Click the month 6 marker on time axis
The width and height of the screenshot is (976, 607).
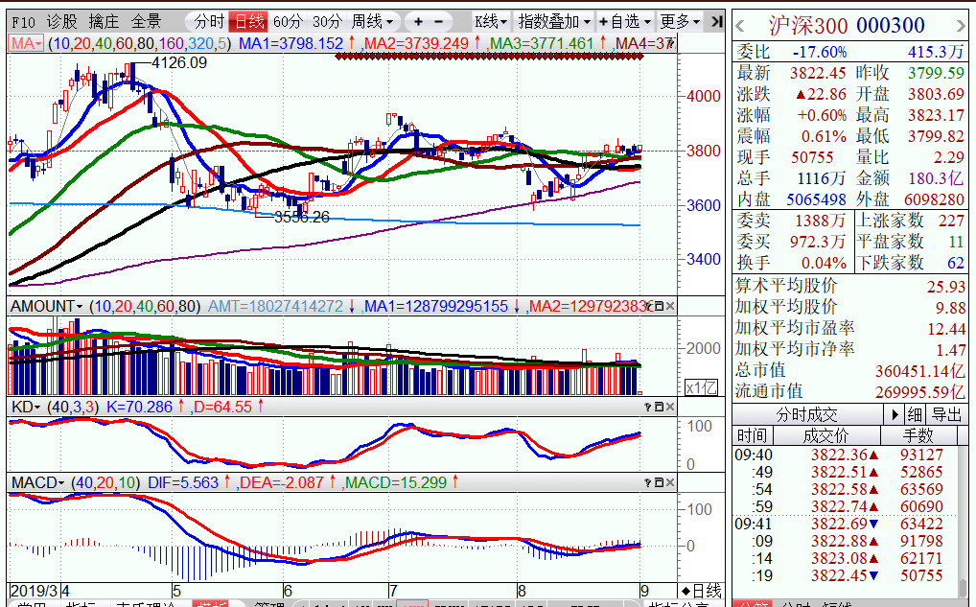coord(287,591)
